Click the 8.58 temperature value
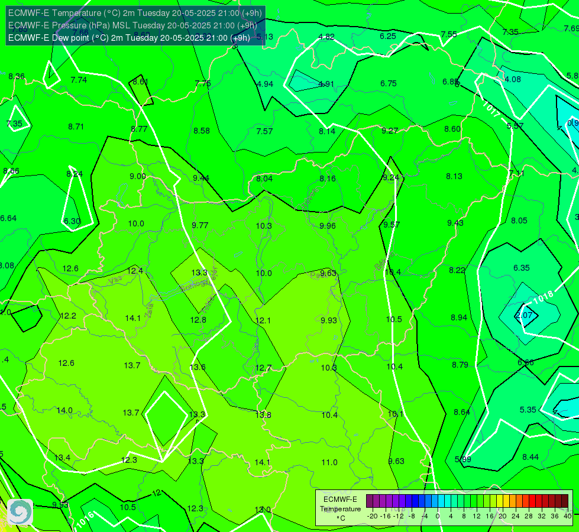This screenshot has width=579, height=532. tap(202, 131)
